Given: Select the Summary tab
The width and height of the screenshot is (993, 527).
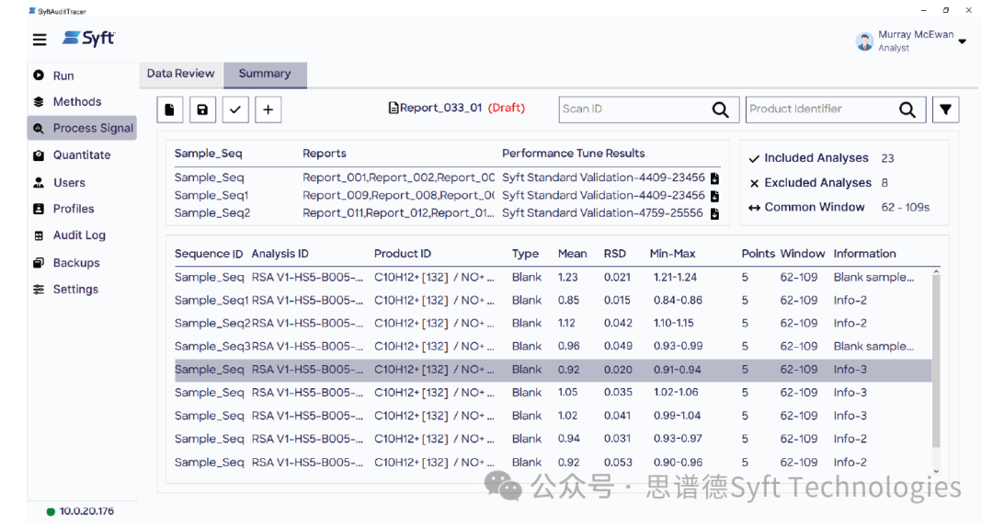Looking at the screenshot, I should [265, 74].
